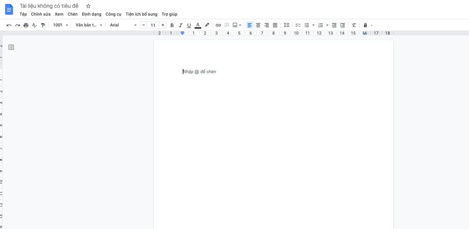The height and width of the screenshot is (229, 469).
Task: Increase font size with plus button
Action: click(x=163, y=25)
